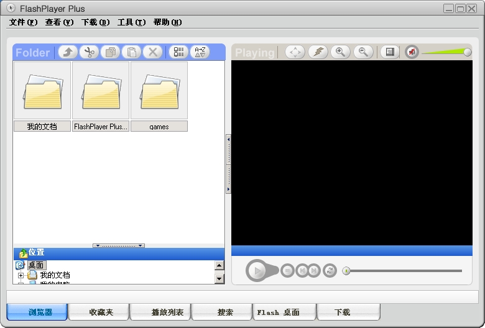Click the playback seek slider handle

[x=346, y=271]
